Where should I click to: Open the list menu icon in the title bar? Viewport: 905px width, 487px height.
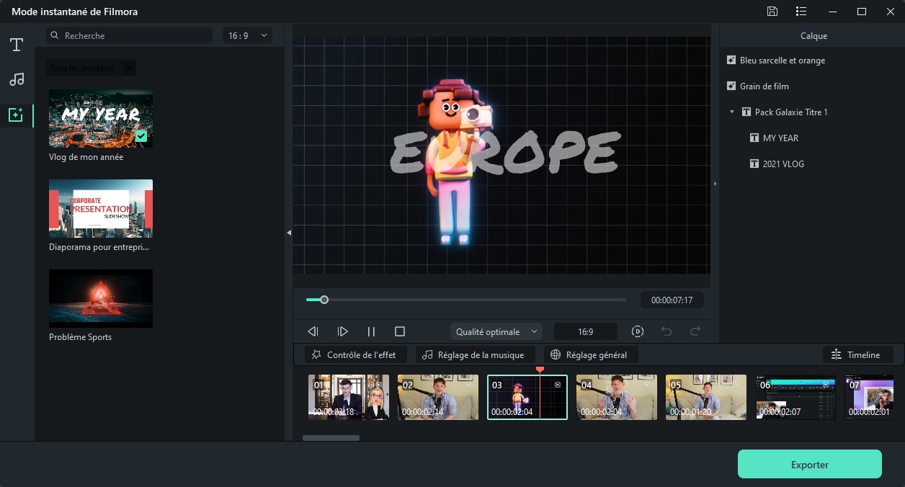(x=801, y=12)
